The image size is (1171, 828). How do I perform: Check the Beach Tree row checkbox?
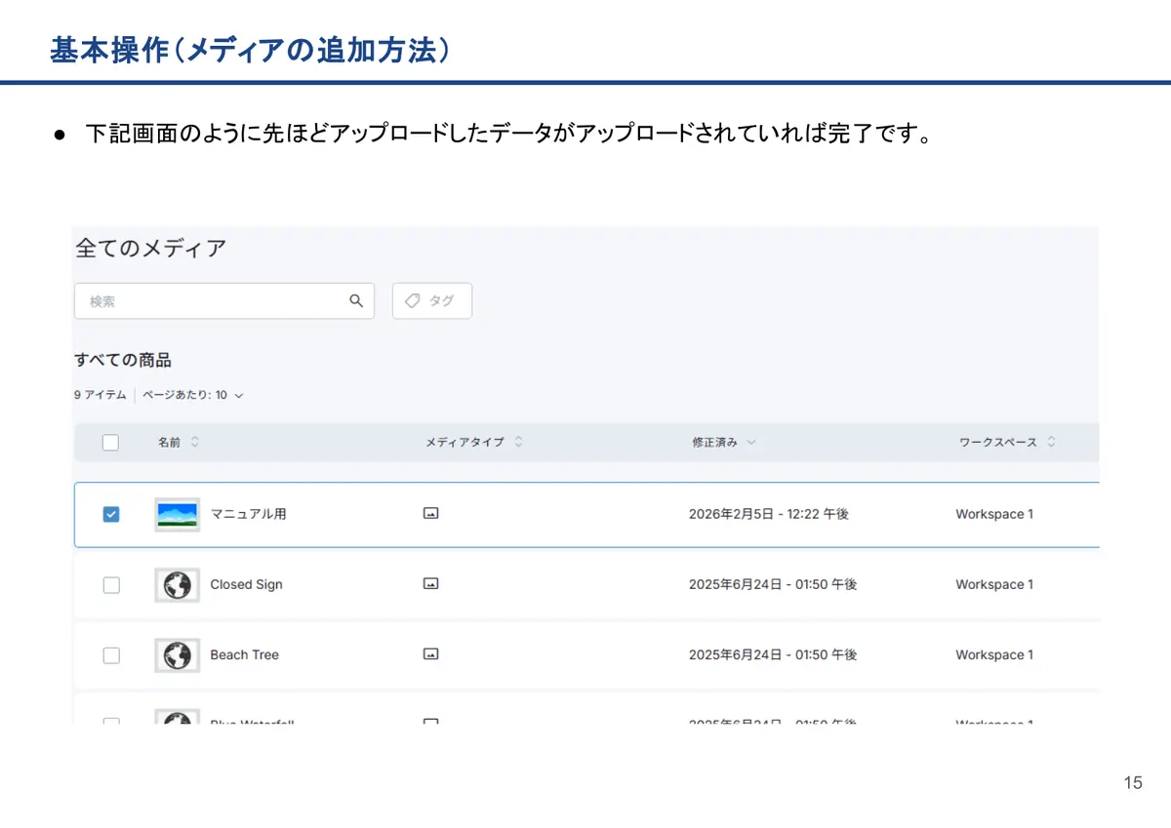[111, 654]
